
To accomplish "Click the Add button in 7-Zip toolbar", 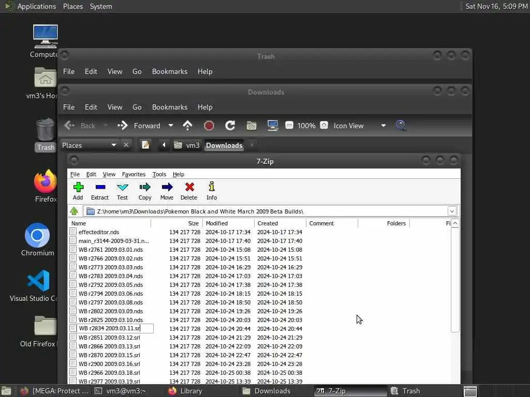I will click(78, 191).
